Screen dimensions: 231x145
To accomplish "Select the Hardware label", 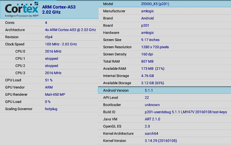I will [x=111, y=33].
